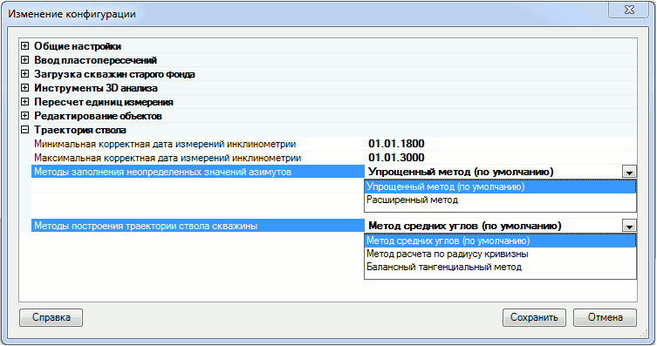The height and width of the screenshot is (346, 657).
Task: Select Расширенный метод option
Action: click(500, 200)
